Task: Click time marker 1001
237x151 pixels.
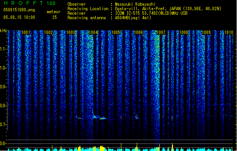Action: tap(26, 32)
